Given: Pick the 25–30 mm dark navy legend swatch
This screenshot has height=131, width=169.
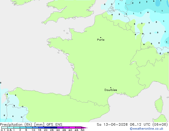Looking at the screenshot, I should click(x=54, y=128).
